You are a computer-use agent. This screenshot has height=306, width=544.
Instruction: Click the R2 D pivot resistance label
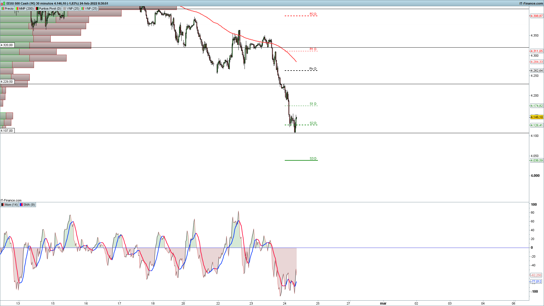point(313,14)
